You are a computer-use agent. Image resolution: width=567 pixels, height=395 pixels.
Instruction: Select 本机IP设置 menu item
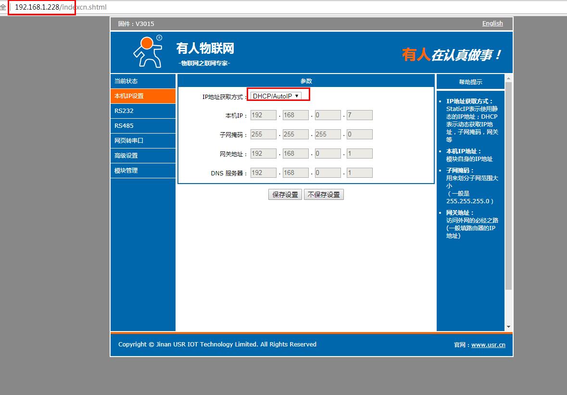pos(143,96)
